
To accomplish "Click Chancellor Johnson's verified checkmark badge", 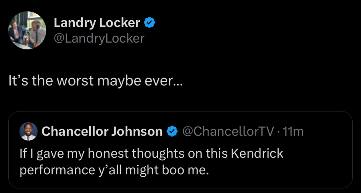I will point(171,132).
